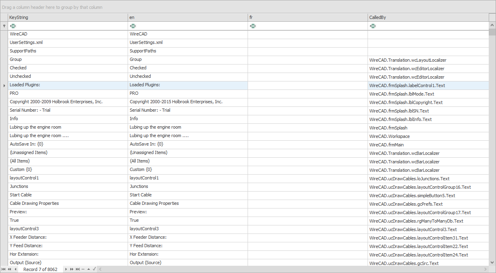
Task: Select 'WireCAD.frmSplash.lblMode.Text' cell
Action: click(x=428, y=94)
